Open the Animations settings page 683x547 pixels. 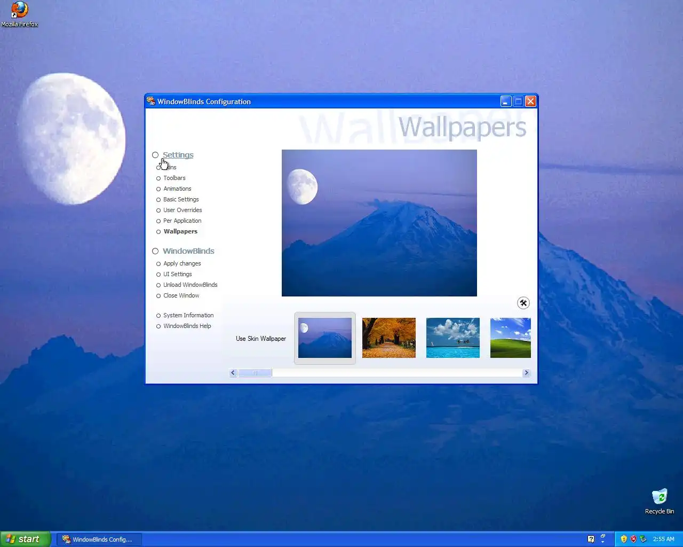[x=177, y=189]
